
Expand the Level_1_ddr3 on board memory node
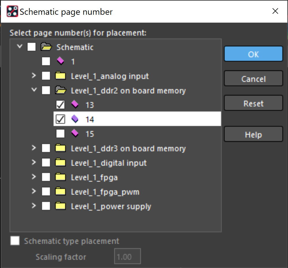pos(33,148)
